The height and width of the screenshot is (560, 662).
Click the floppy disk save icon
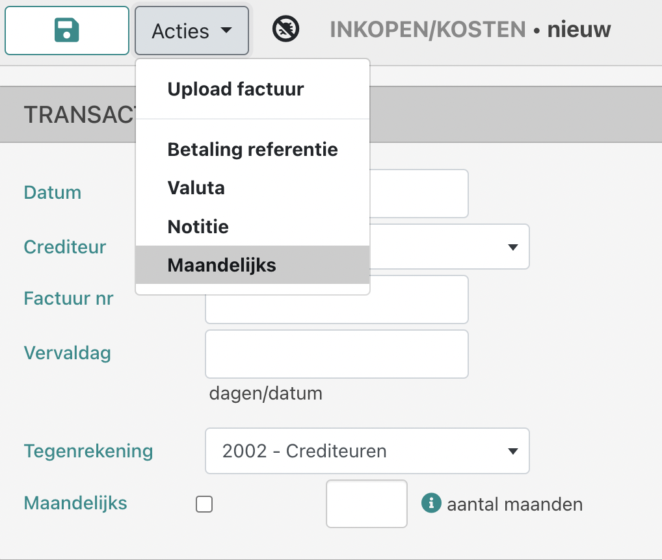coord(66,29)
